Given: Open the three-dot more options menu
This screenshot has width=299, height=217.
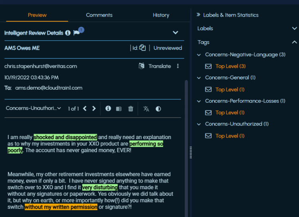Looking at the screenshot, I should tap(178, 66).
